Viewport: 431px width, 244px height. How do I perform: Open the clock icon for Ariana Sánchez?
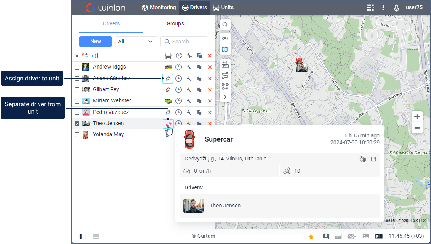pyautogui.click(x=178, y=79)
